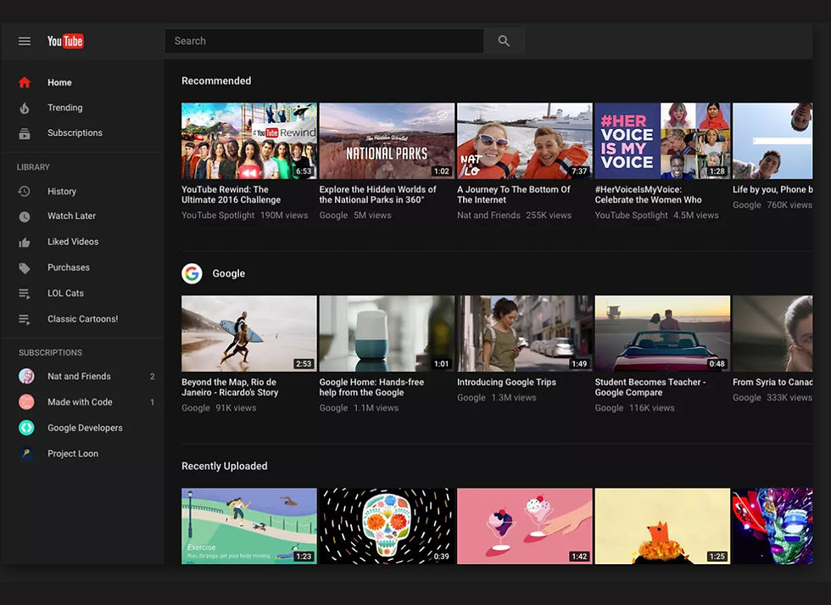Open the title "#HerVoiceIsMyVoice: Celebrate the Women Who"
The image size is (831, 605).
point(648,194)
